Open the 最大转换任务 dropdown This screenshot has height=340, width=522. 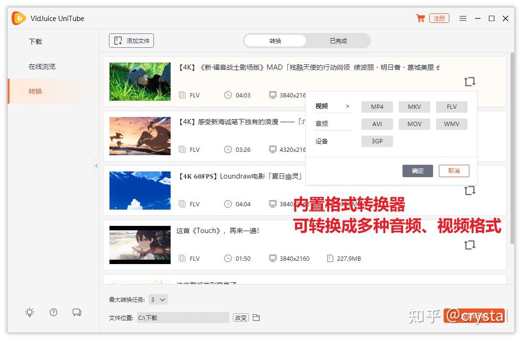158,300
